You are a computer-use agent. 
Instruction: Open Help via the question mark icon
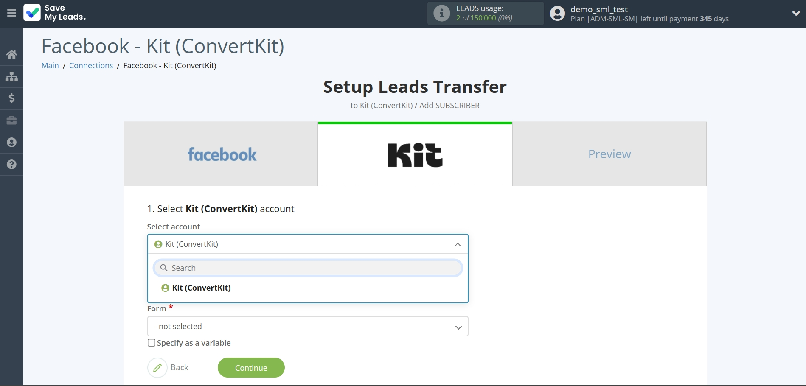[x=11, y=165]
